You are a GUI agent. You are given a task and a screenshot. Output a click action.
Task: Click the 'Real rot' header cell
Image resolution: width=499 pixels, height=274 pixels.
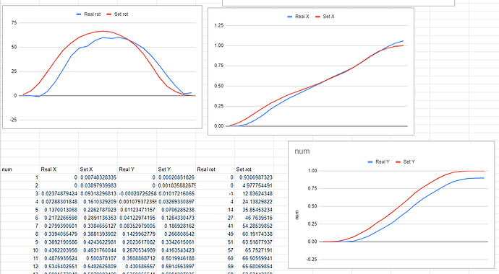(x=216, y=169)
